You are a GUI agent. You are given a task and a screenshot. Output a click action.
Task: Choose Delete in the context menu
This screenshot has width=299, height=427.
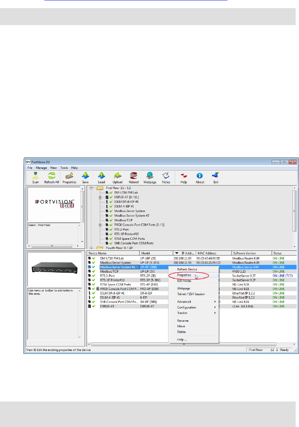pyautogui.click(x=194, y=332)
